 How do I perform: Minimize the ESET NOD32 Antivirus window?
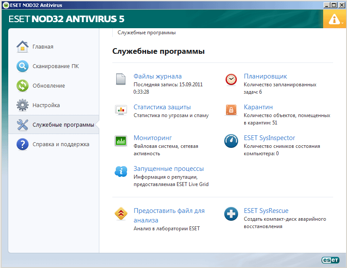click(x=327, y=5)
